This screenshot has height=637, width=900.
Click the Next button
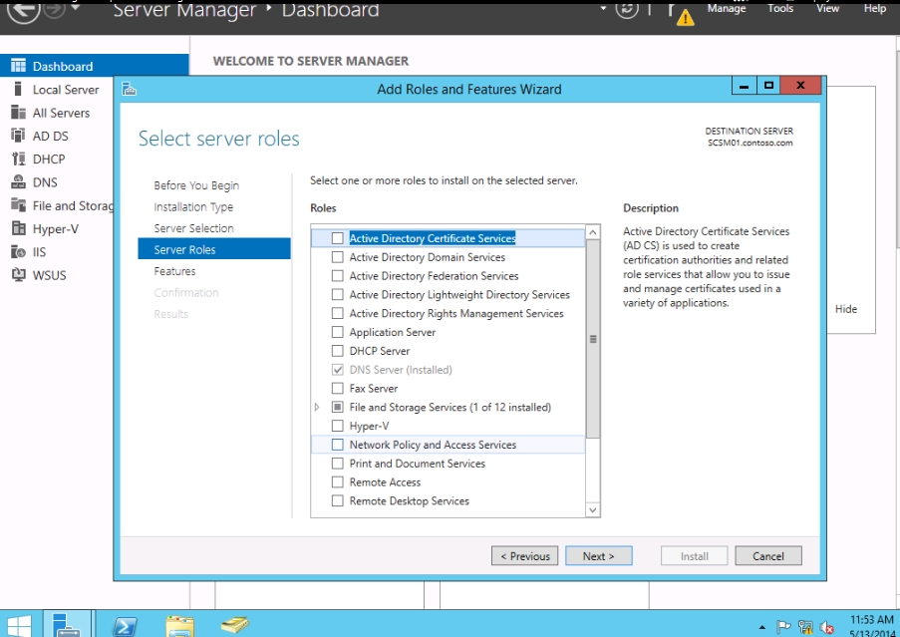[599, 556]
